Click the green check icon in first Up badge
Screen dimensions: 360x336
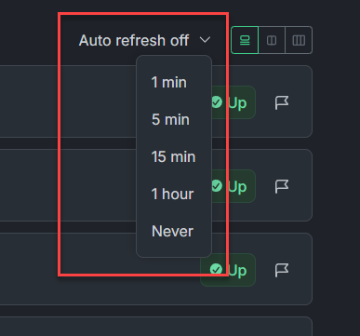click(217, 102)
